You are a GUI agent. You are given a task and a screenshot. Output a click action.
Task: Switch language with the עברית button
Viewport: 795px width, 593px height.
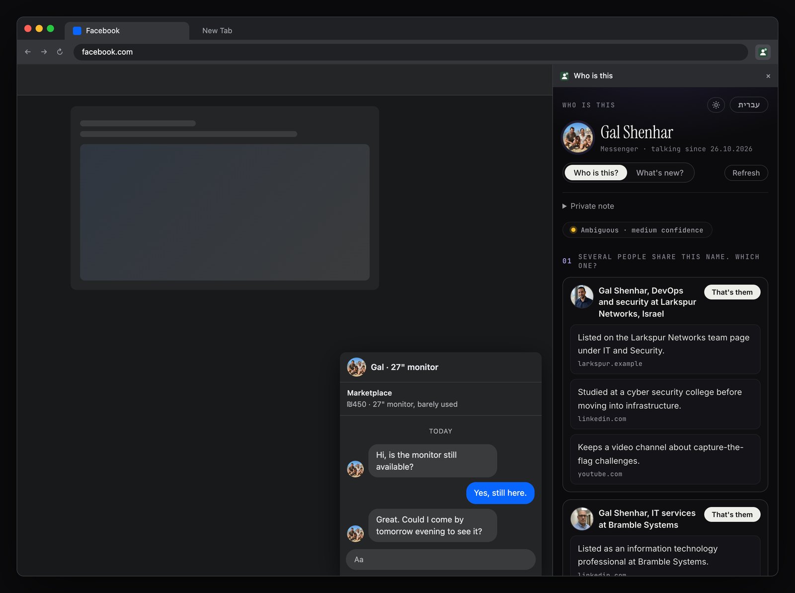pyautogui.click(x=749, y=105)
